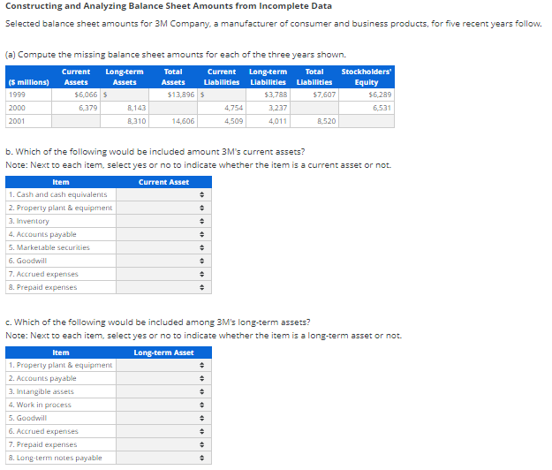Viewport: 552px width, 470px height.
Task: Open the current asset dropdown for Prepaid expenses
Action: coord(163,288)
